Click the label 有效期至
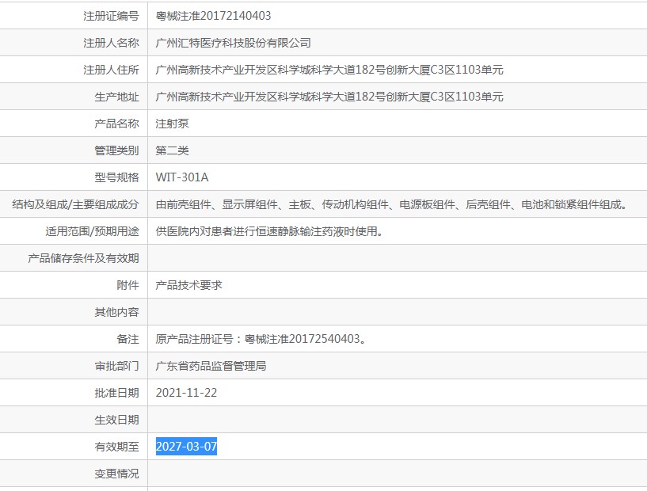This screenshot has width=647, height=491. click(x=116, y=447)
